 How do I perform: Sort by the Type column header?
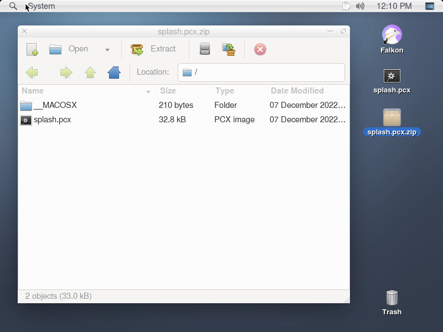pyautogui.click(x=239, y=91)
